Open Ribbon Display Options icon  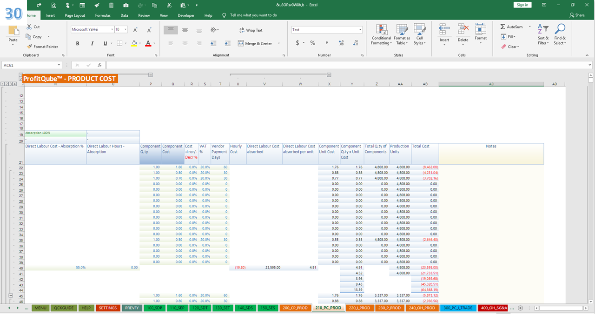[x=544, y=5]
